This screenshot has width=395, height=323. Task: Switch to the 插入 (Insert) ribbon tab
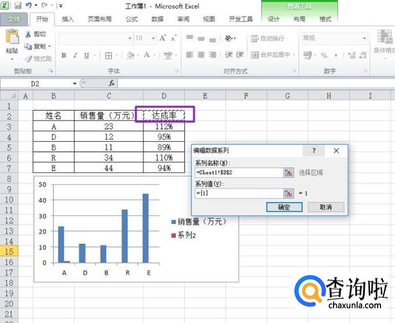(x=68, y=19)
